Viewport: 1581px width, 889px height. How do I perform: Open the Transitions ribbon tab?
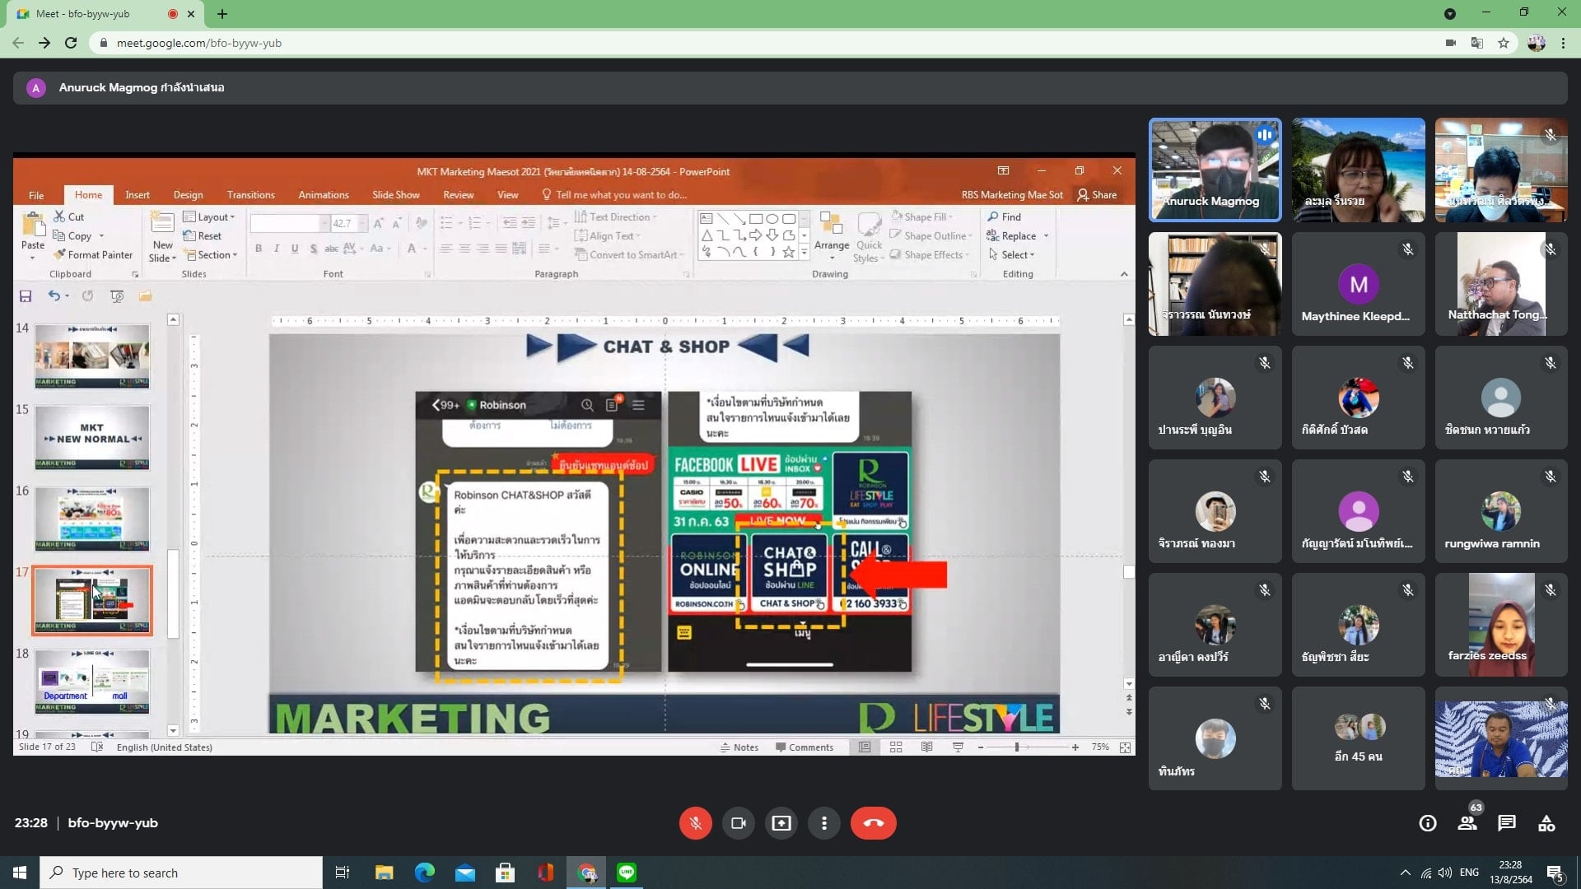tap(251, 195)
